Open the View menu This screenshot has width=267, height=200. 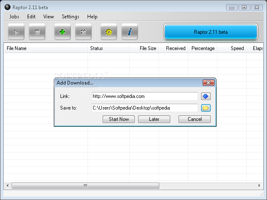48,17
